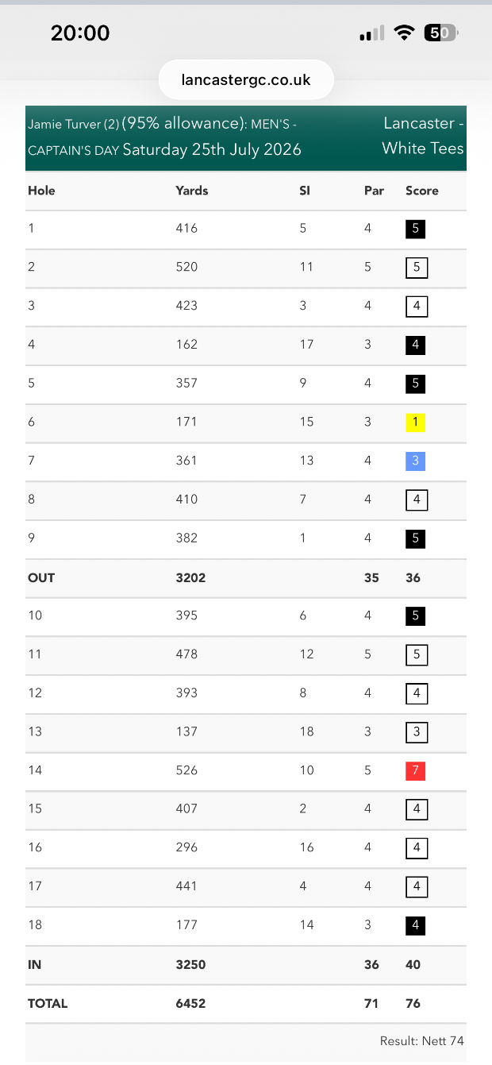Viewport: 492px width, 1065px height.
Task: Tap the cellular signal bars icon
Action: (371, 33)
